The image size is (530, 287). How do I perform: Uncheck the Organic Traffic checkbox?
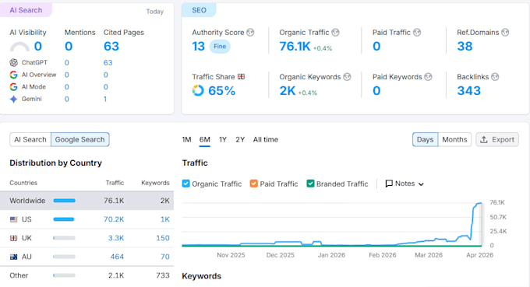(x=186, y=184)
